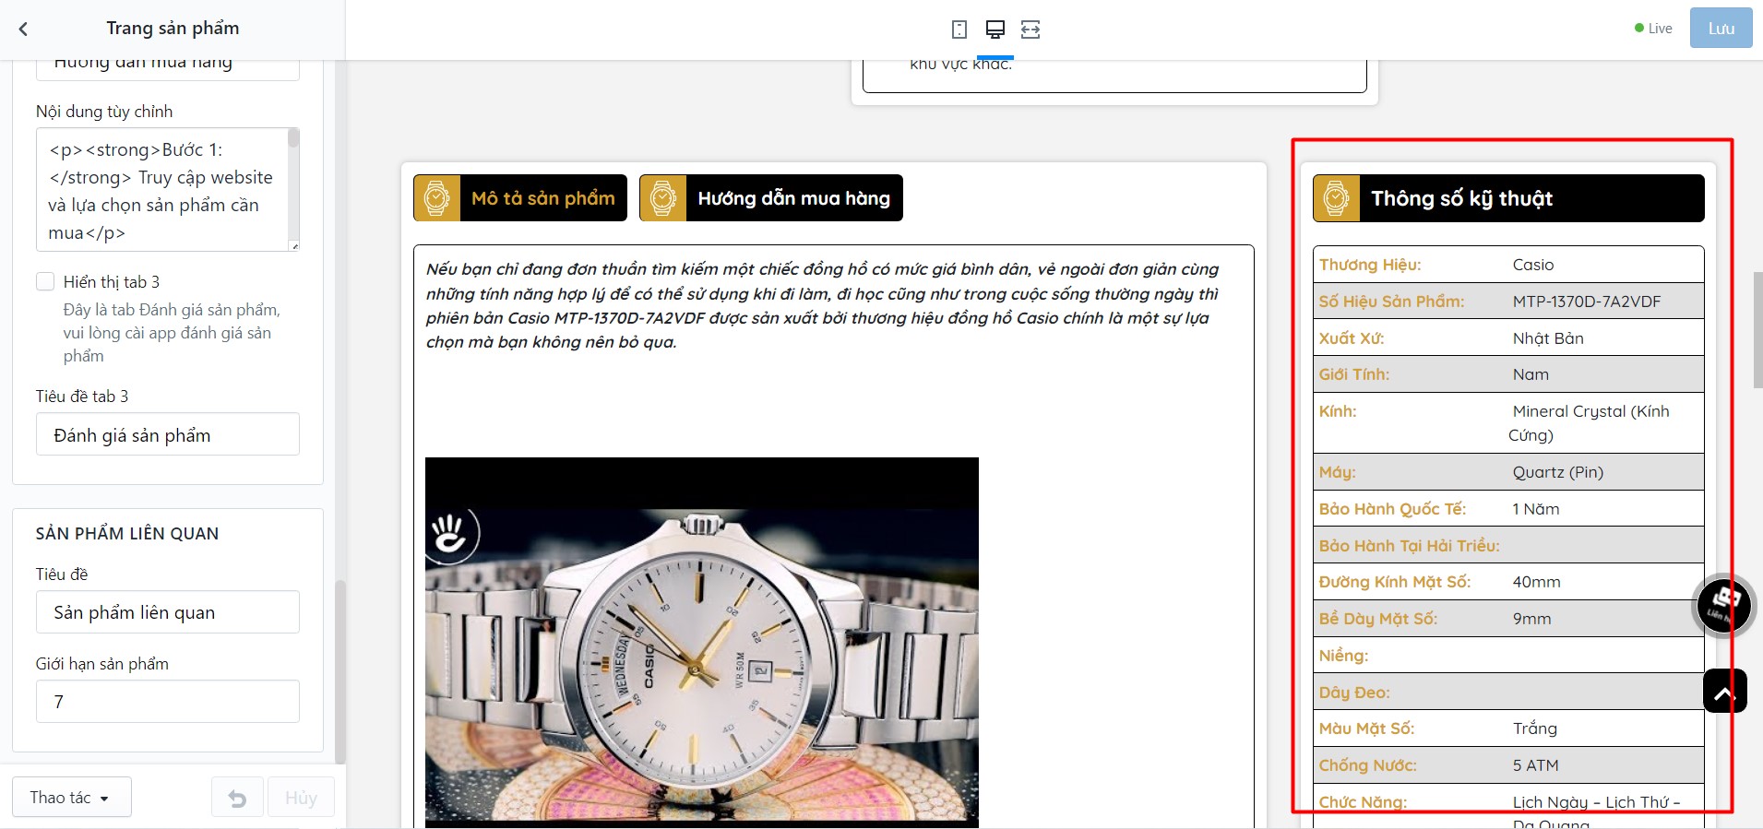1763x829 pixels.
Task: Click the Bảo Hành Tại Hải Triều row
Action: pos(1508,545)
